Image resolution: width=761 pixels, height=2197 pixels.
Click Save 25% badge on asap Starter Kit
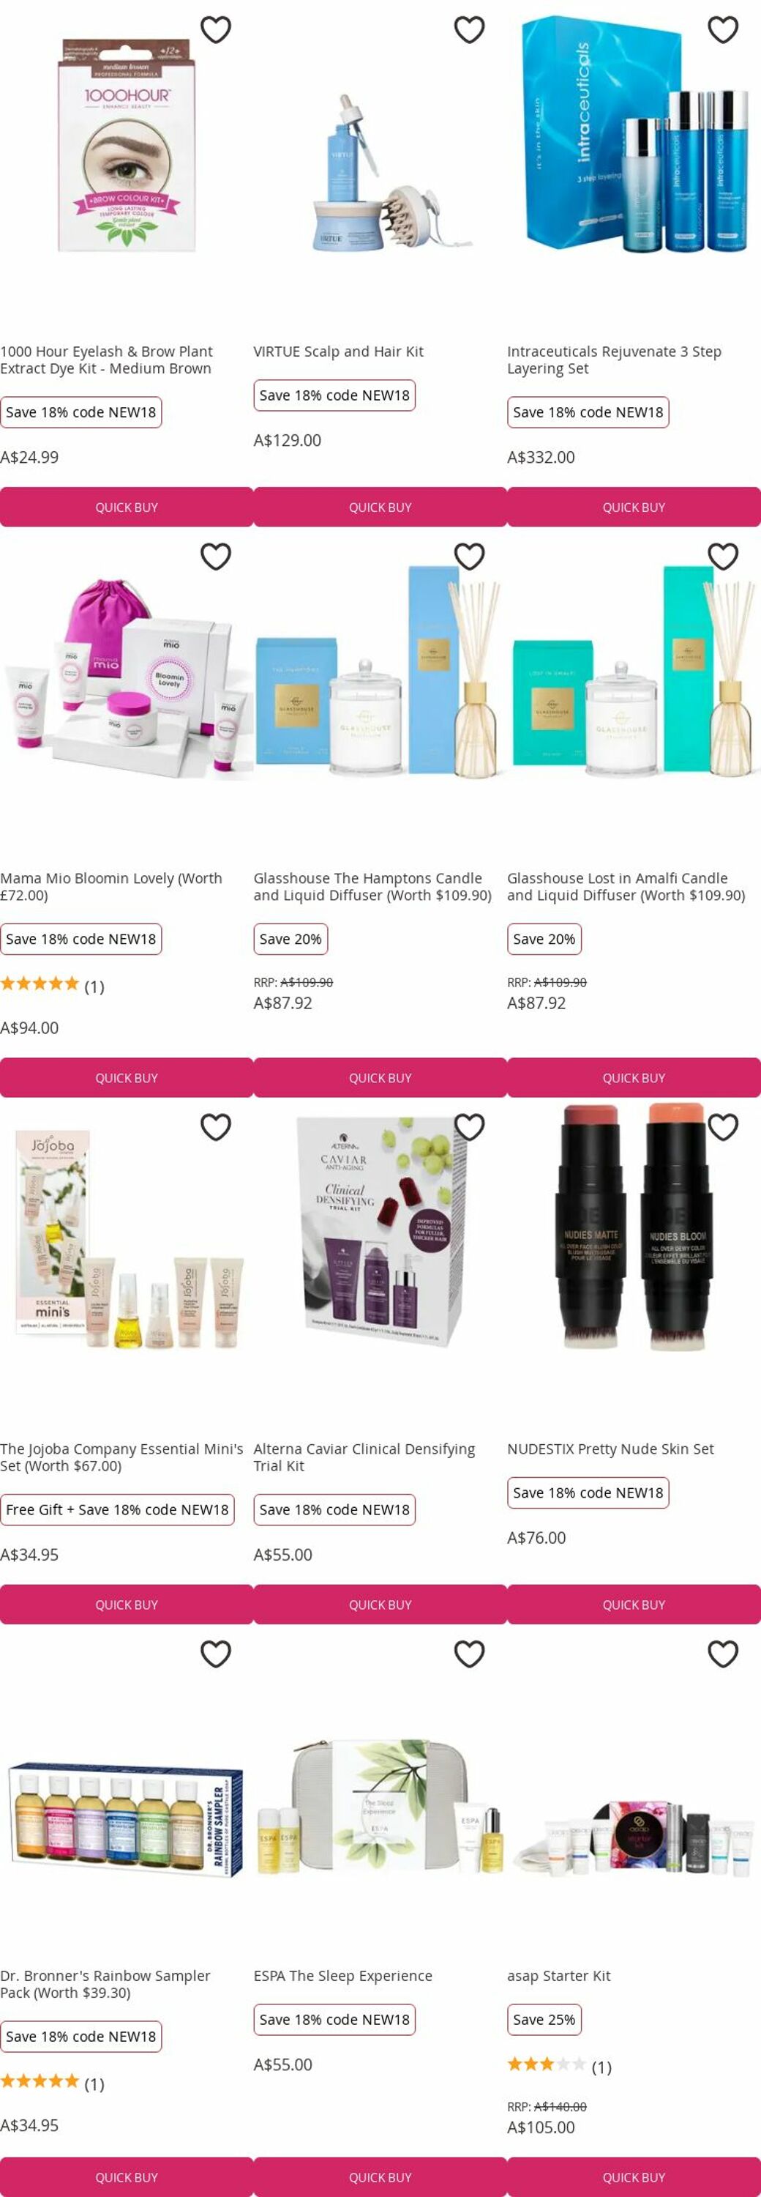coord(544,2019)
